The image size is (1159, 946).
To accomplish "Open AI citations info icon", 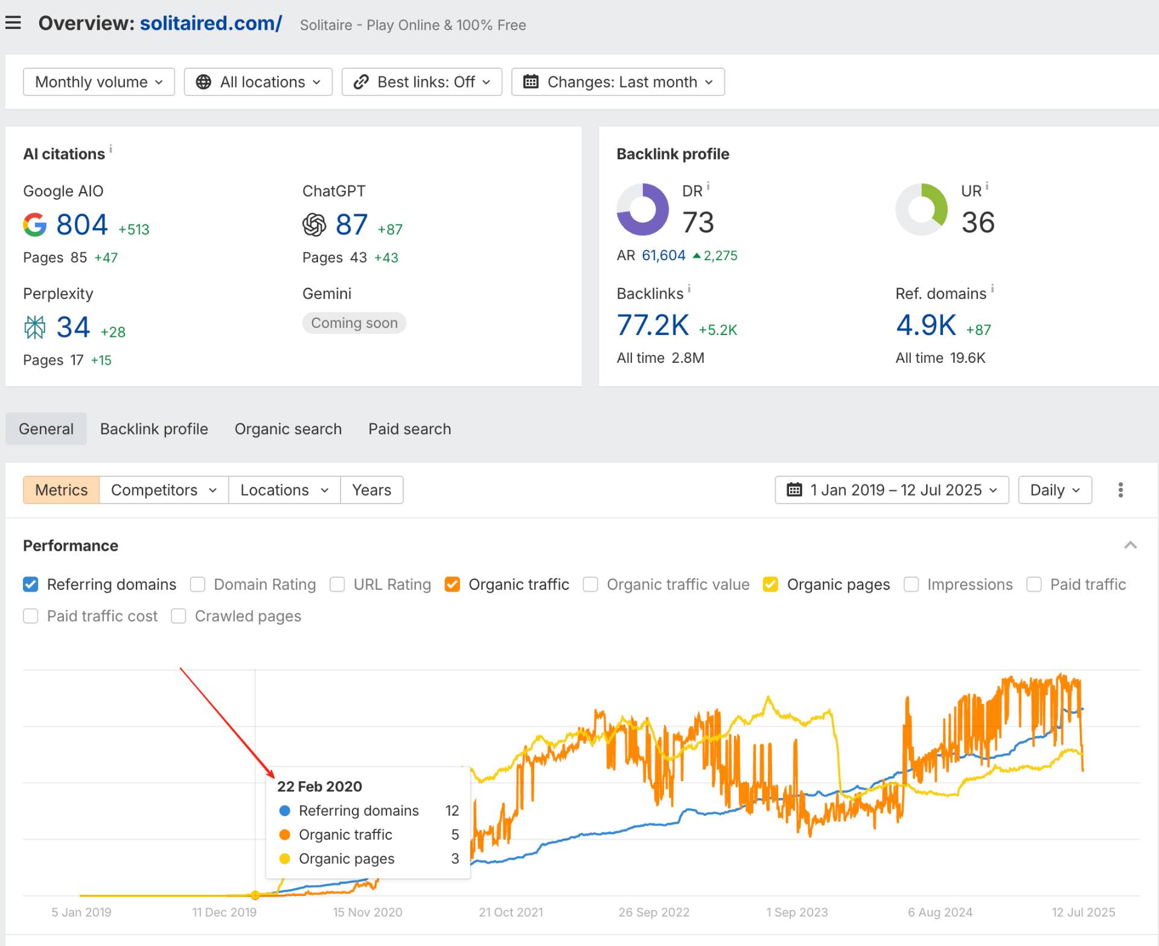I will 110,149.
